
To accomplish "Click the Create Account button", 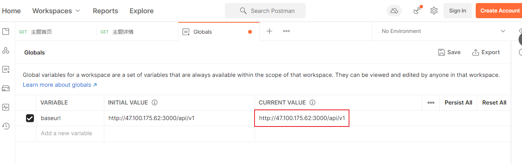I will [x=499, y=11].
